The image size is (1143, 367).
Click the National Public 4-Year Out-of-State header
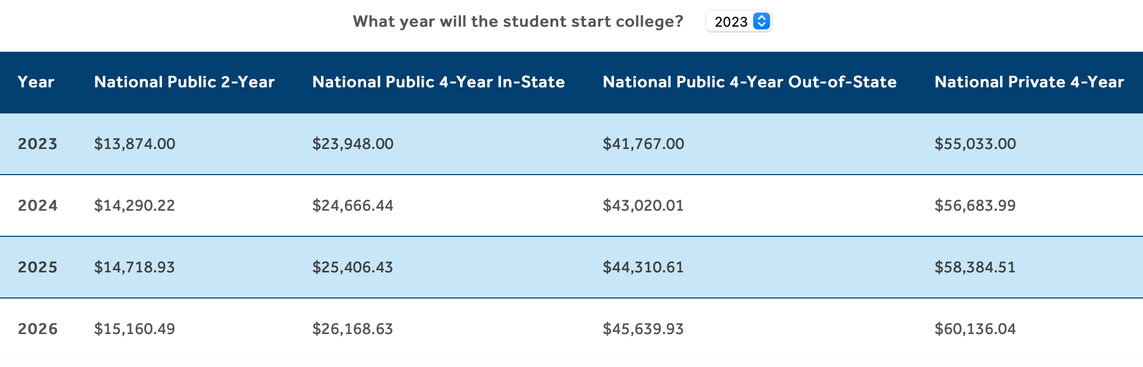750,82
